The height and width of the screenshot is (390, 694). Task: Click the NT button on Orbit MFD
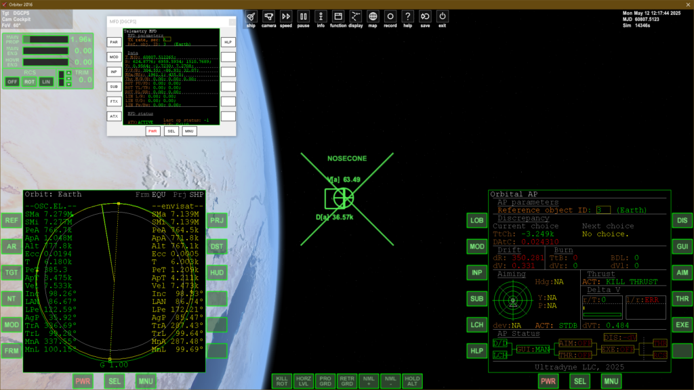(x=12, y=299)
